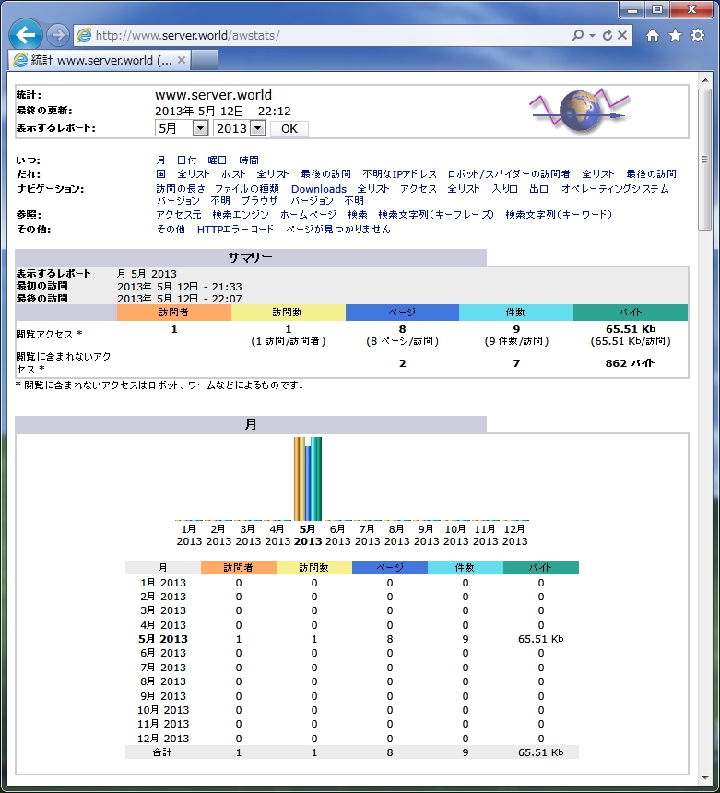Click the 65.51 Kb value in 合計 row
This screenshot has height=793, width=720.
tap(540, 752)
